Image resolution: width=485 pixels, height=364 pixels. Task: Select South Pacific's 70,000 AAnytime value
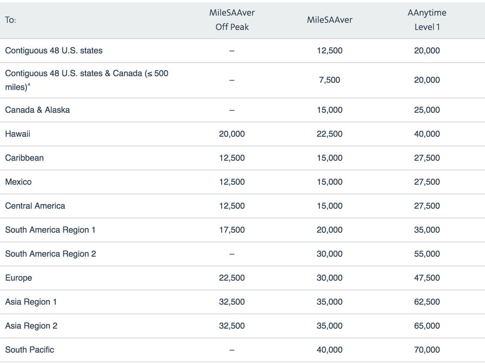point(427,350)
